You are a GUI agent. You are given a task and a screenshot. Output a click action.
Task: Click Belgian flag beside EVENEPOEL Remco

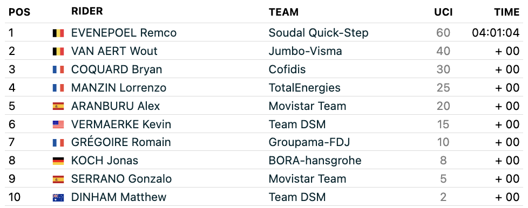pos(58,33)
